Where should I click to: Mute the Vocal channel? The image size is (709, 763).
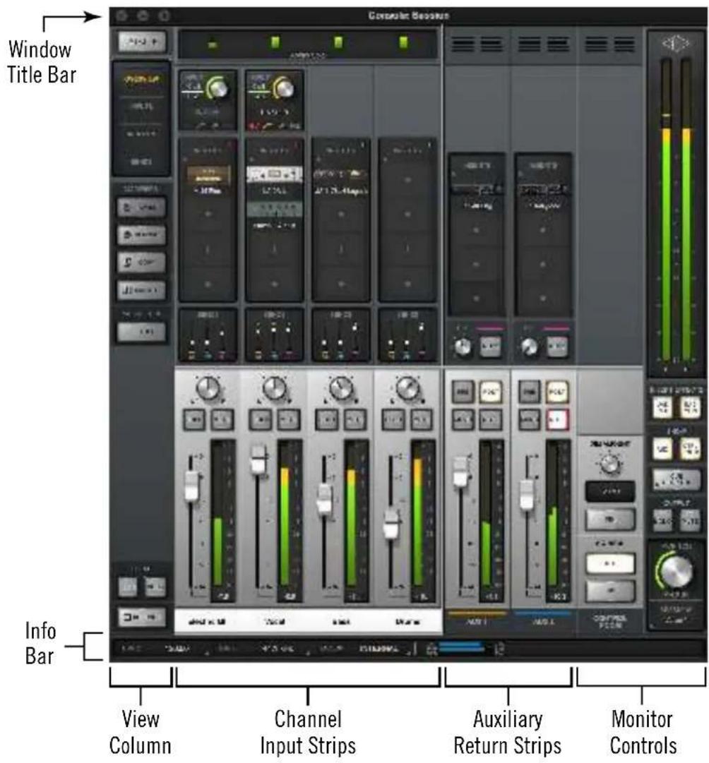(290, 419)
